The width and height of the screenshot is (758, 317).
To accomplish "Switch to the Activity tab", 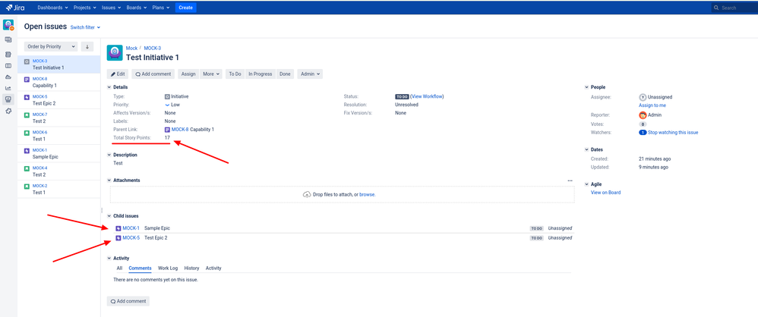I will tap(213, 268).
